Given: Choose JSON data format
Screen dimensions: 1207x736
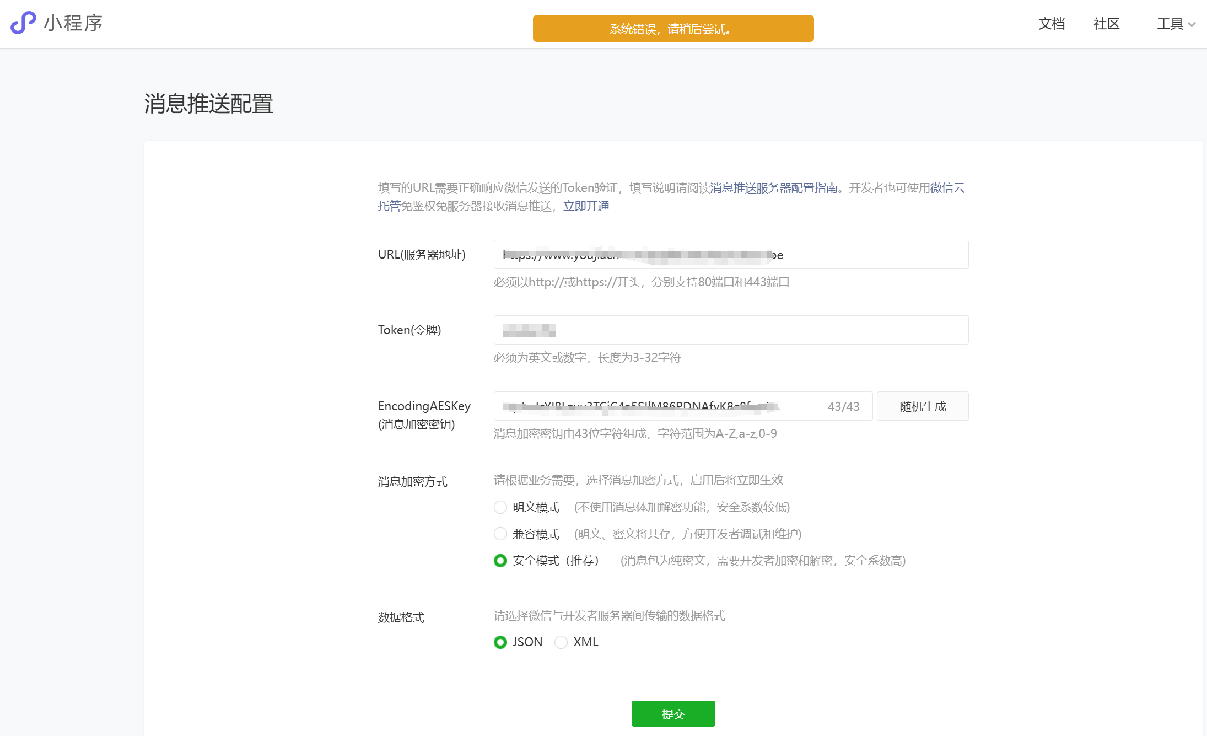Looking at the screenshot, I should pos(500,642).
